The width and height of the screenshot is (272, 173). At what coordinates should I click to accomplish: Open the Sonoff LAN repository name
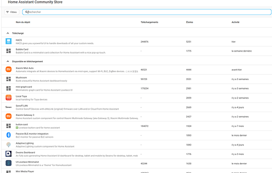(x=22, y=106)
